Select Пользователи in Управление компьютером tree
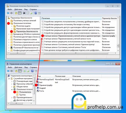Viewport: 126px width, 113px height. (25, 92)
